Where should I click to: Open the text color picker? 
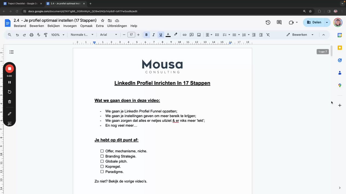click(168, 35)
